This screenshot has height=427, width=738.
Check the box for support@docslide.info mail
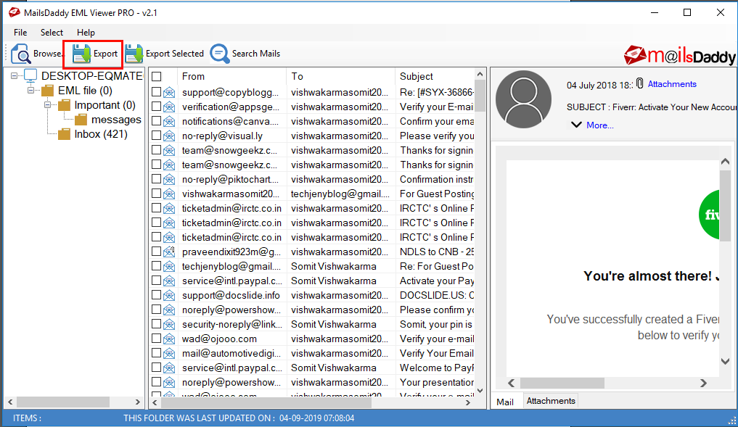pos(157,295)
